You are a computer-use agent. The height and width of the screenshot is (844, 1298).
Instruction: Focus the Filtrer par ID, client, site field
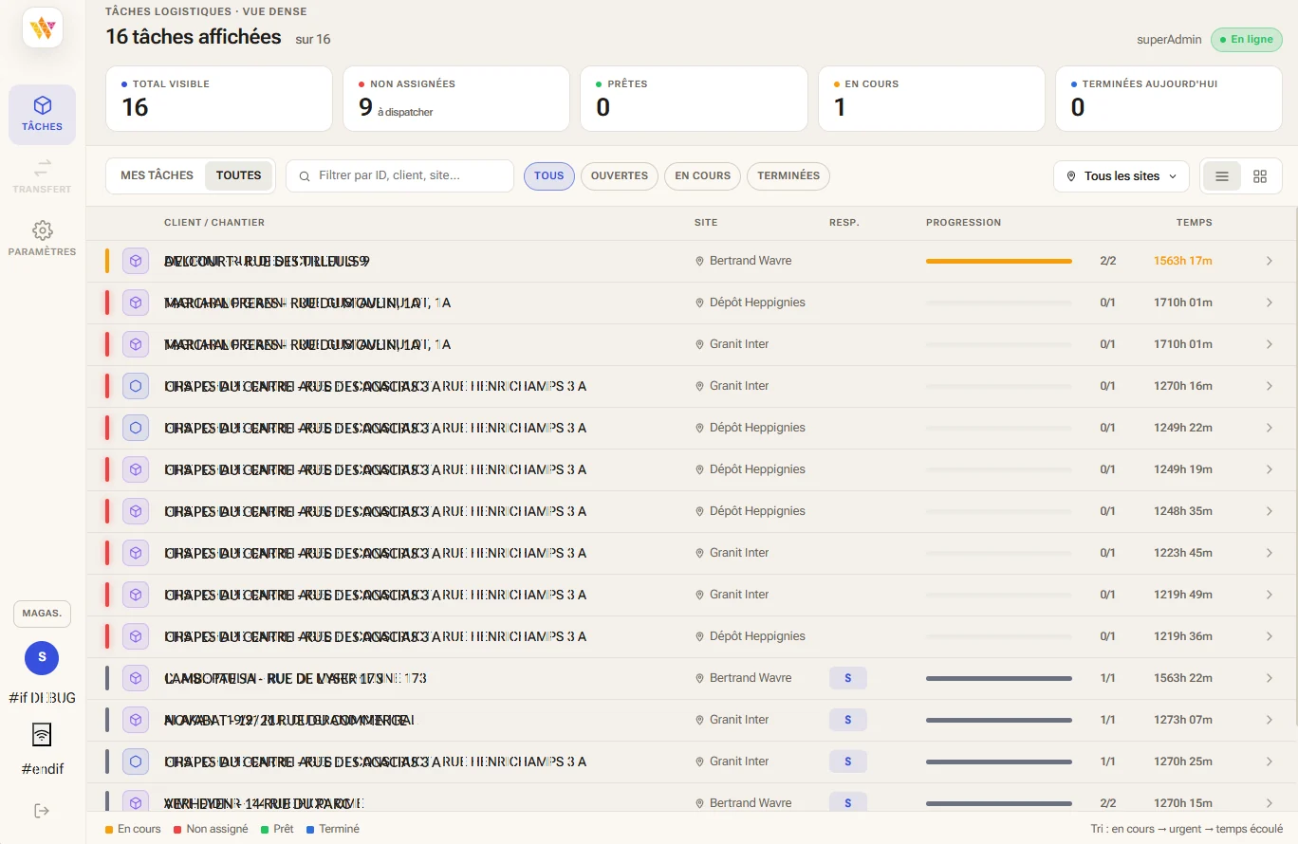399,175
